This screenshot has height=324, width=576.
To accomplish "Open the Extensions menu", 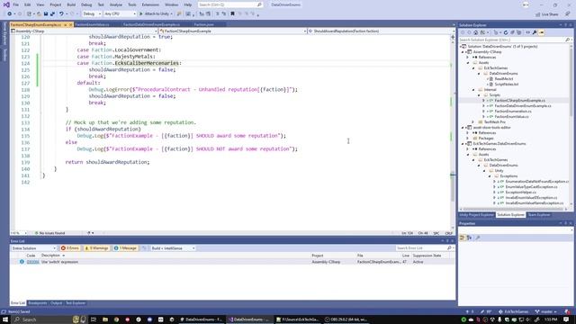I will [x=150, y=4].
